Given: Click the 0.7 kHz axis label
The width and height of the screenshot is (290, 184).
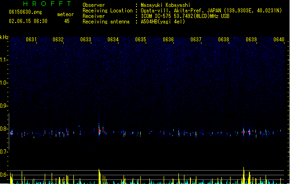Looking at the screenshot, I should pos(4,152).
